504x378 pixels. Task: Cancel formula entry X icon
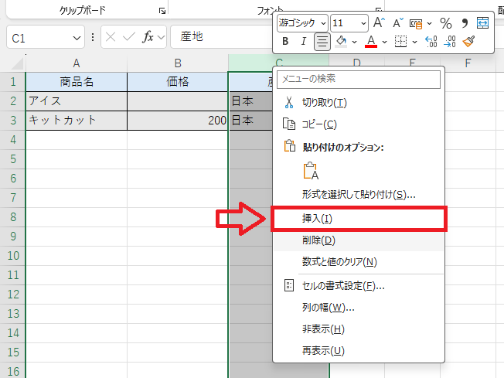[111, 37]
